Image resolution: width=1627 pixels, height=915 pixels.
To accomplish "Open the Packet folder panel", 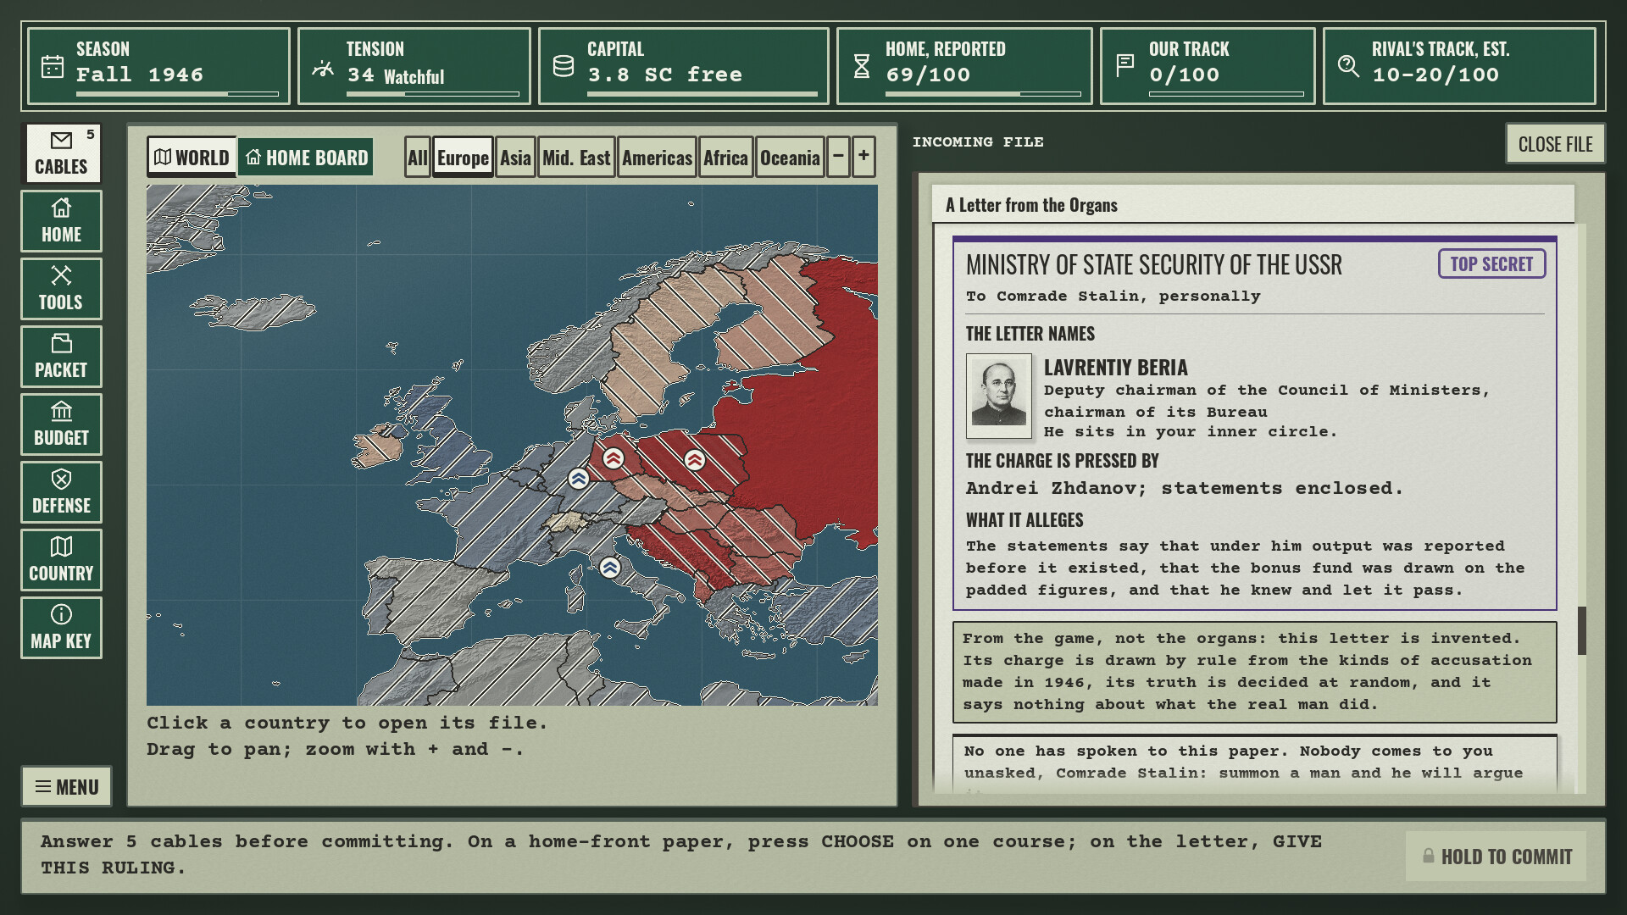I will [61, 357].
